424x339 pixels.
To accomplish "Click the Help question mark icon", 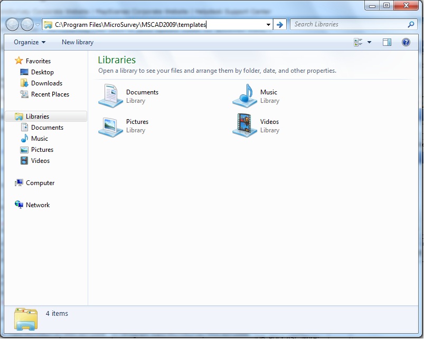I will coord(406,42).
